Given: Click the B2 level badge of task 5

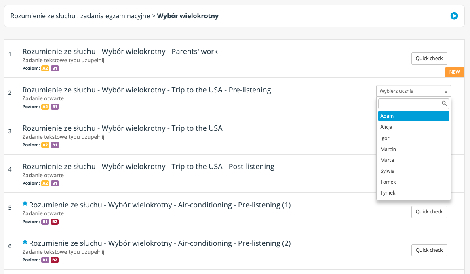Looking at the screenshot, I should (55, 222).
